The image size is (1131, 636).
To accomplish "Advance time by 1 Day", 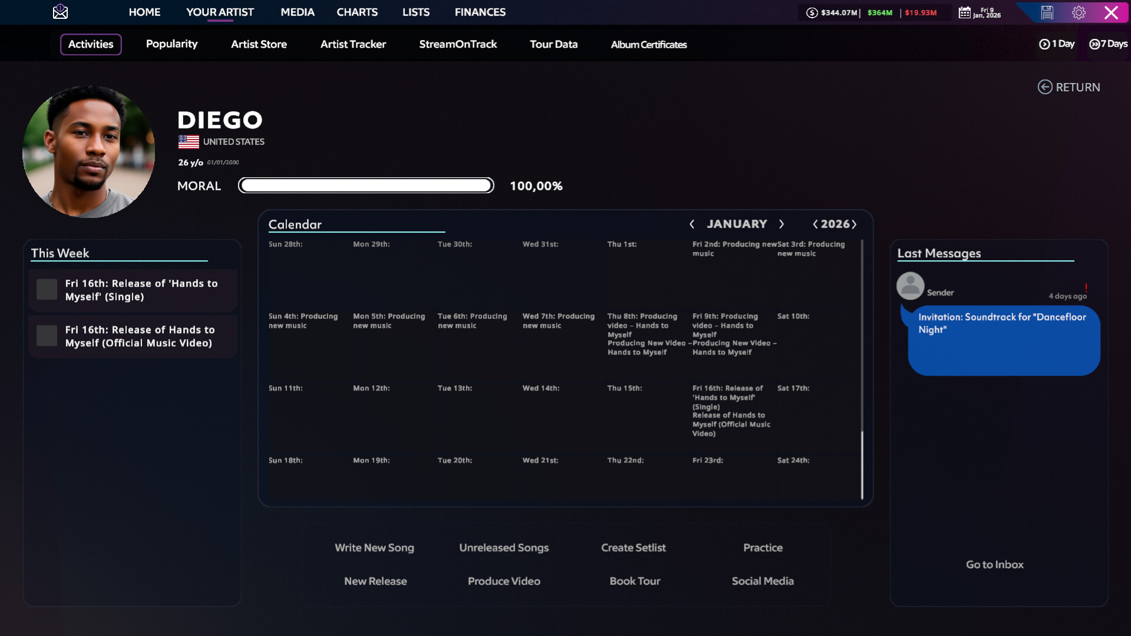I will 1057,44.
